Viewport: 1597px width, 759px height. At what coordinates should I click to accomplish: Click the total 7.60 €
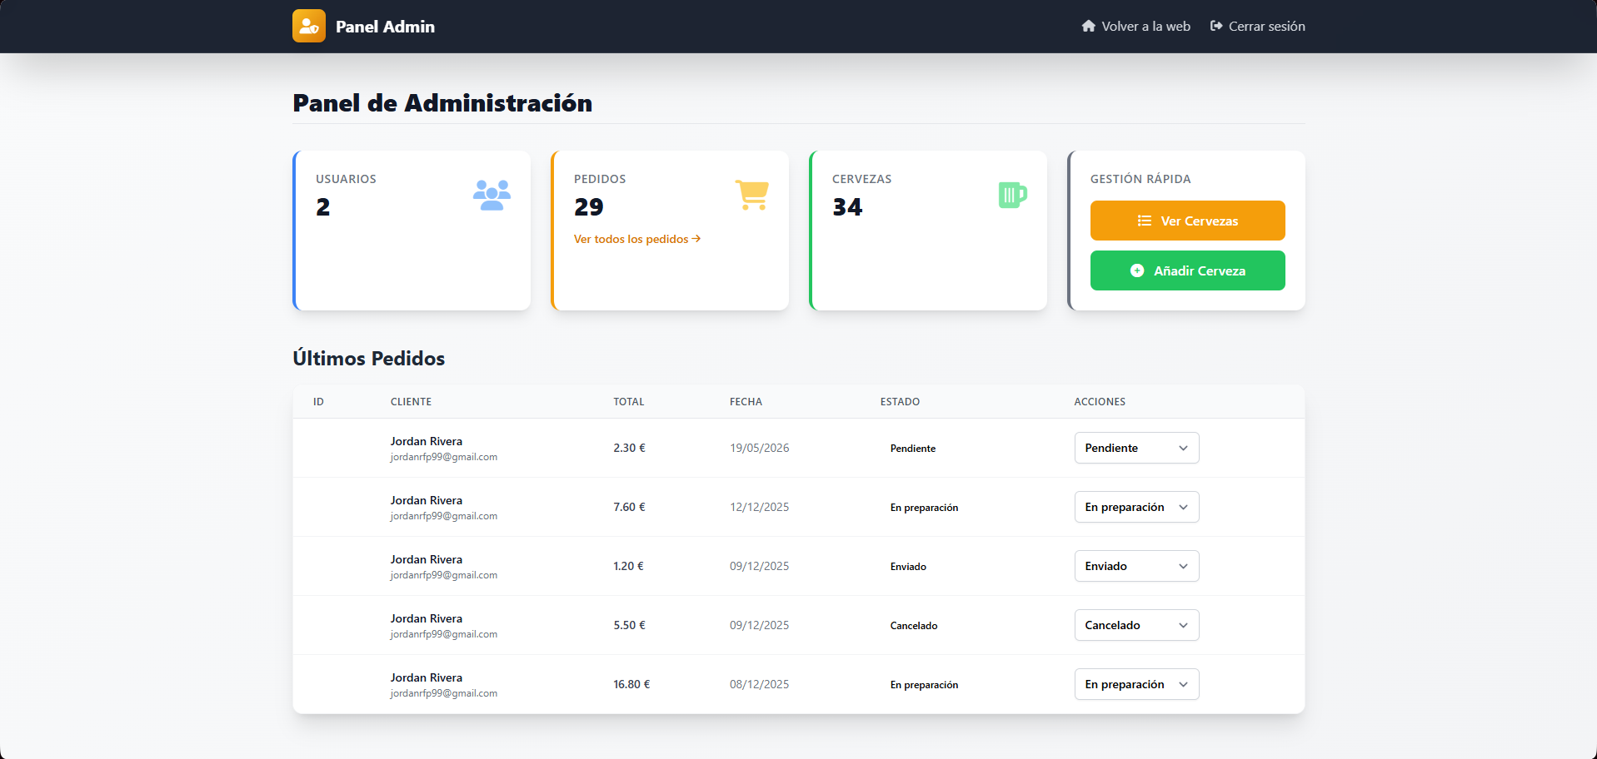[x=629, y=507]
